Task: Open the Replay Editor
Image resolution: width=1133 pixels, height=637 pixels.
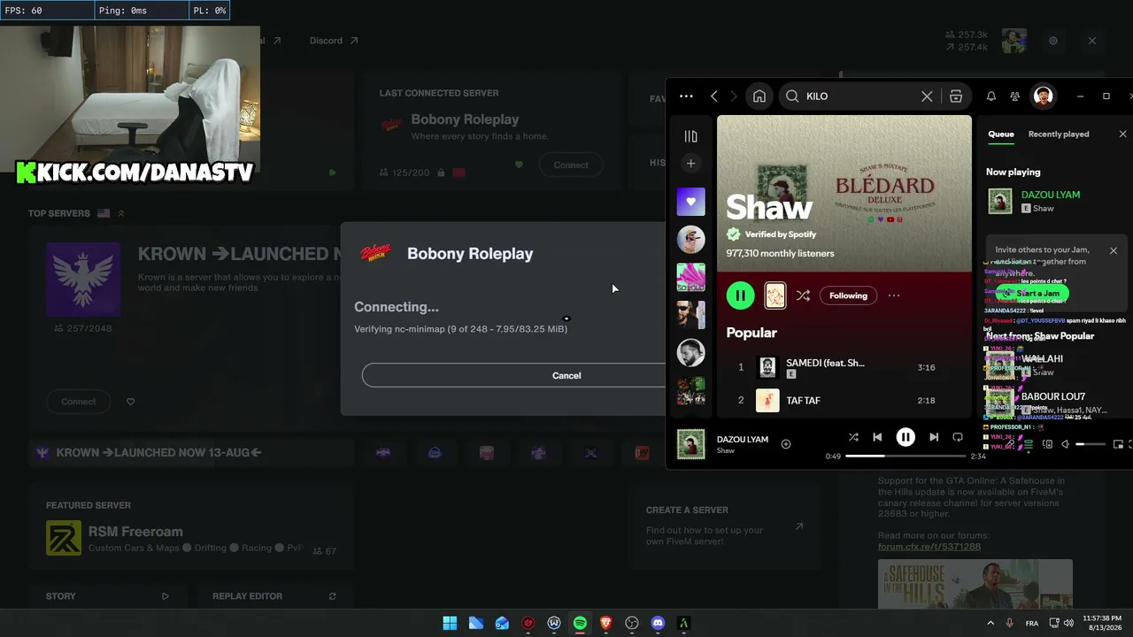Action: (x=274, y=596)
